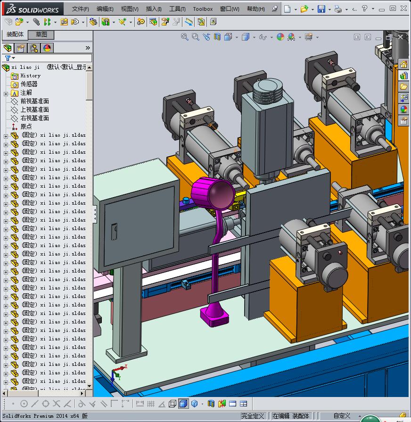
Task: Select the xi liao ji root assembly
Action: (25, 67)
